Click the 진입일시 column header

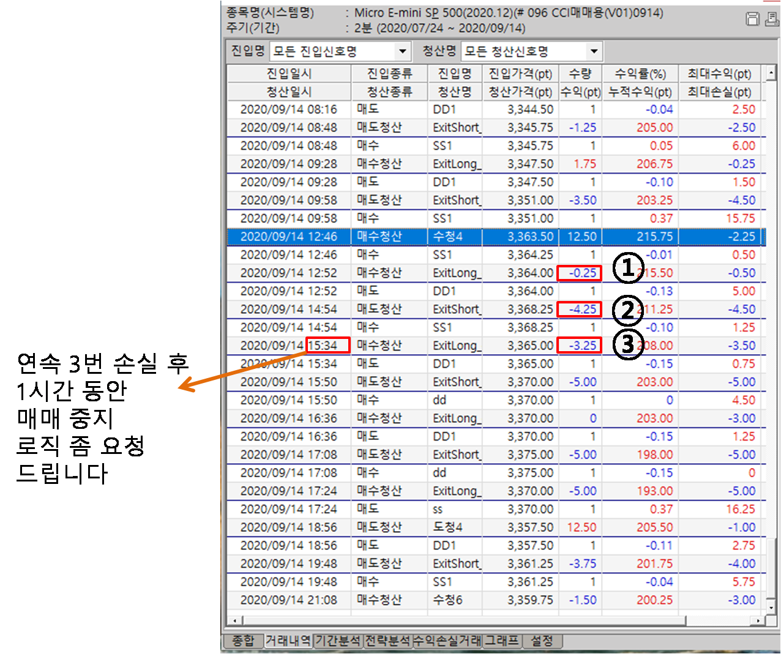(x=289, y=74)
